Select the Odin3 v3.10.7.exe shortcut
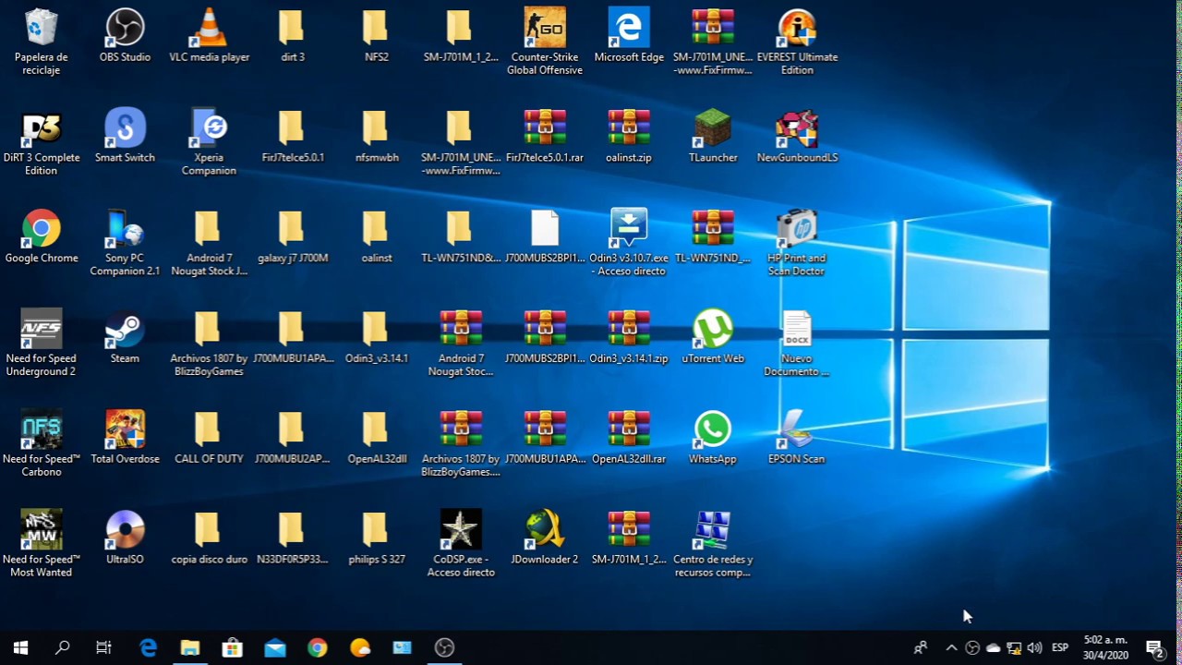The image size is (1182, 665). click(x=629, y=244)
